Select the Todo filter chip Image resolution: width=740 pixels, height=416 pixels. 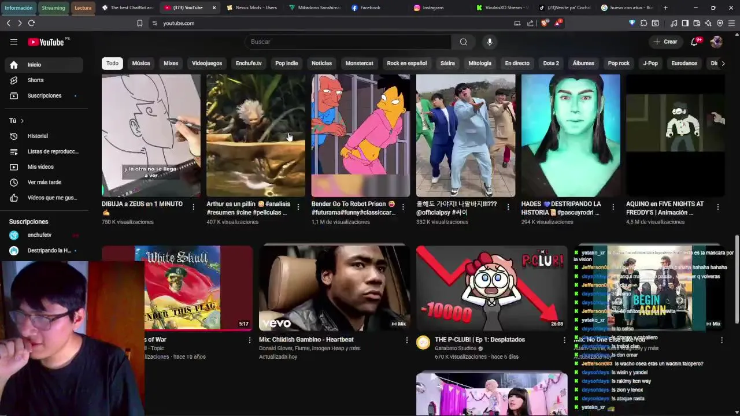click(x=112, y=64)
